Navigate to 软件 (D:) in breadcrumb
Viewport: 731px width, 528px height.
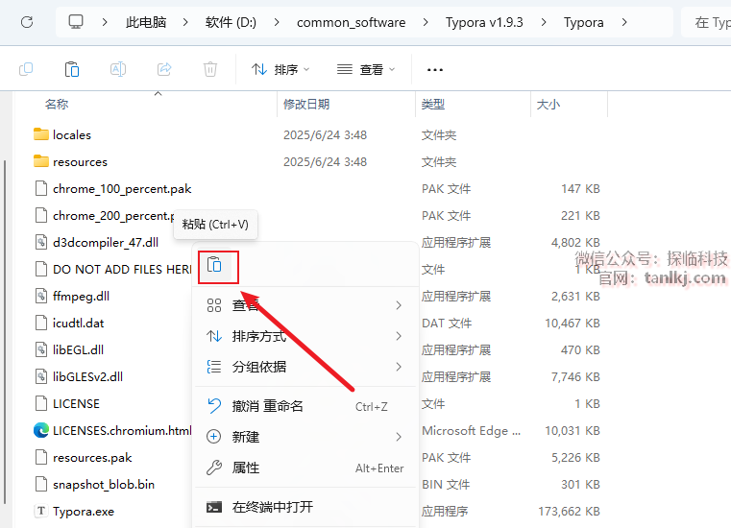(x=231, y=22)
